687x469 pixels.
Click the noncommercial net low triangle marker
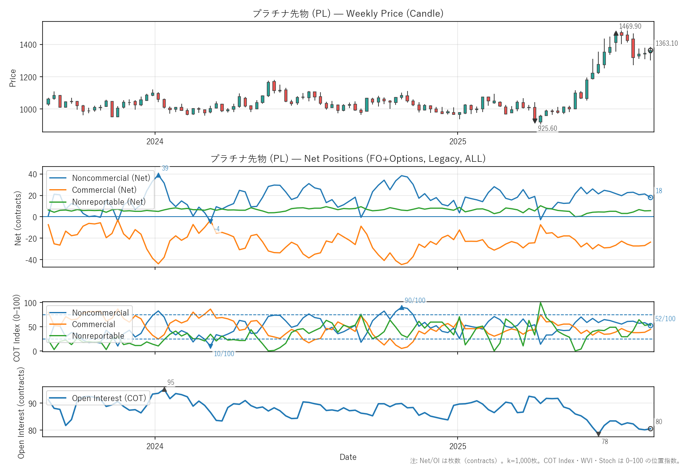pos(210,221)
